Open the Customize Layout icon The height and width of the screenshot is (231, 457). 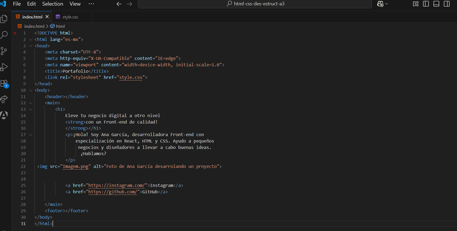tap(416, 4)
